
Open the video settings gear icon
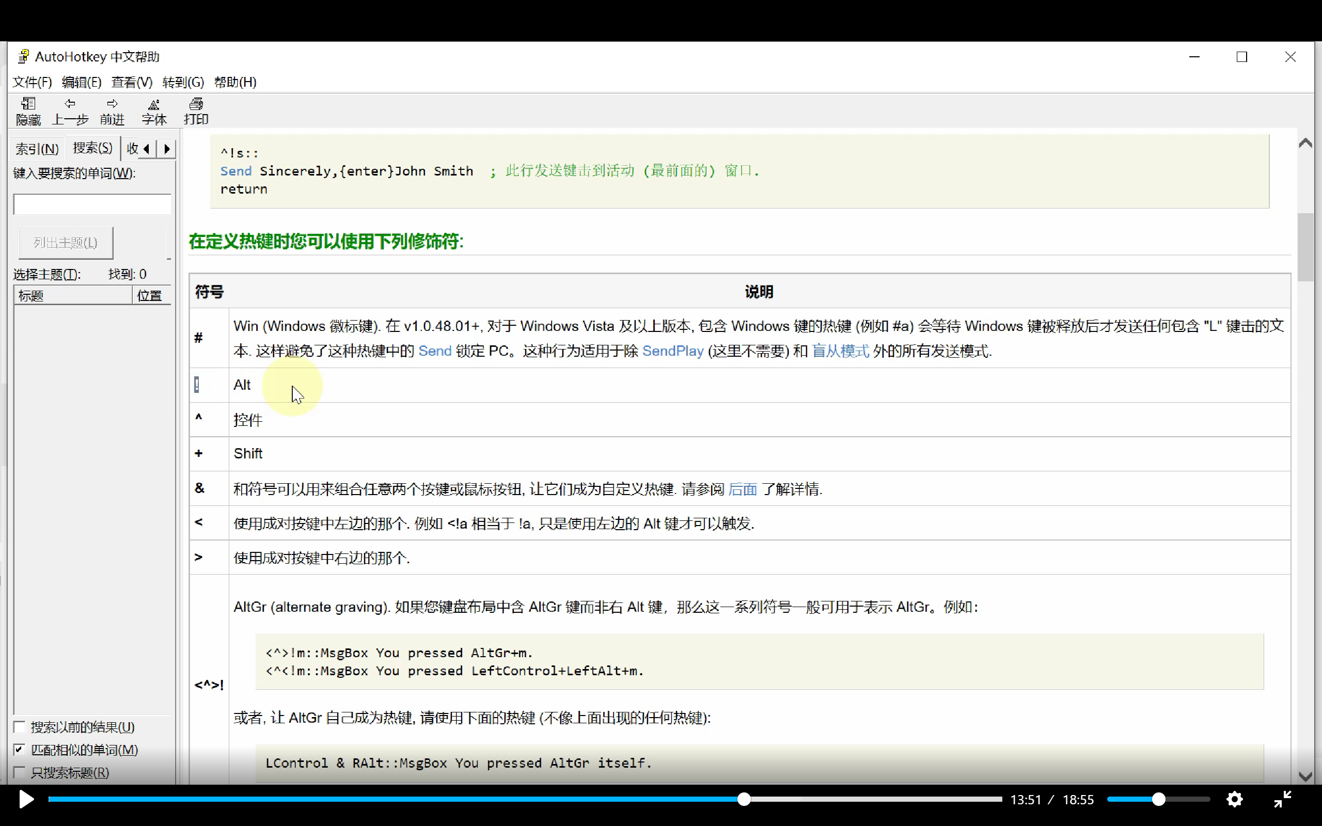pos(1235,799)
